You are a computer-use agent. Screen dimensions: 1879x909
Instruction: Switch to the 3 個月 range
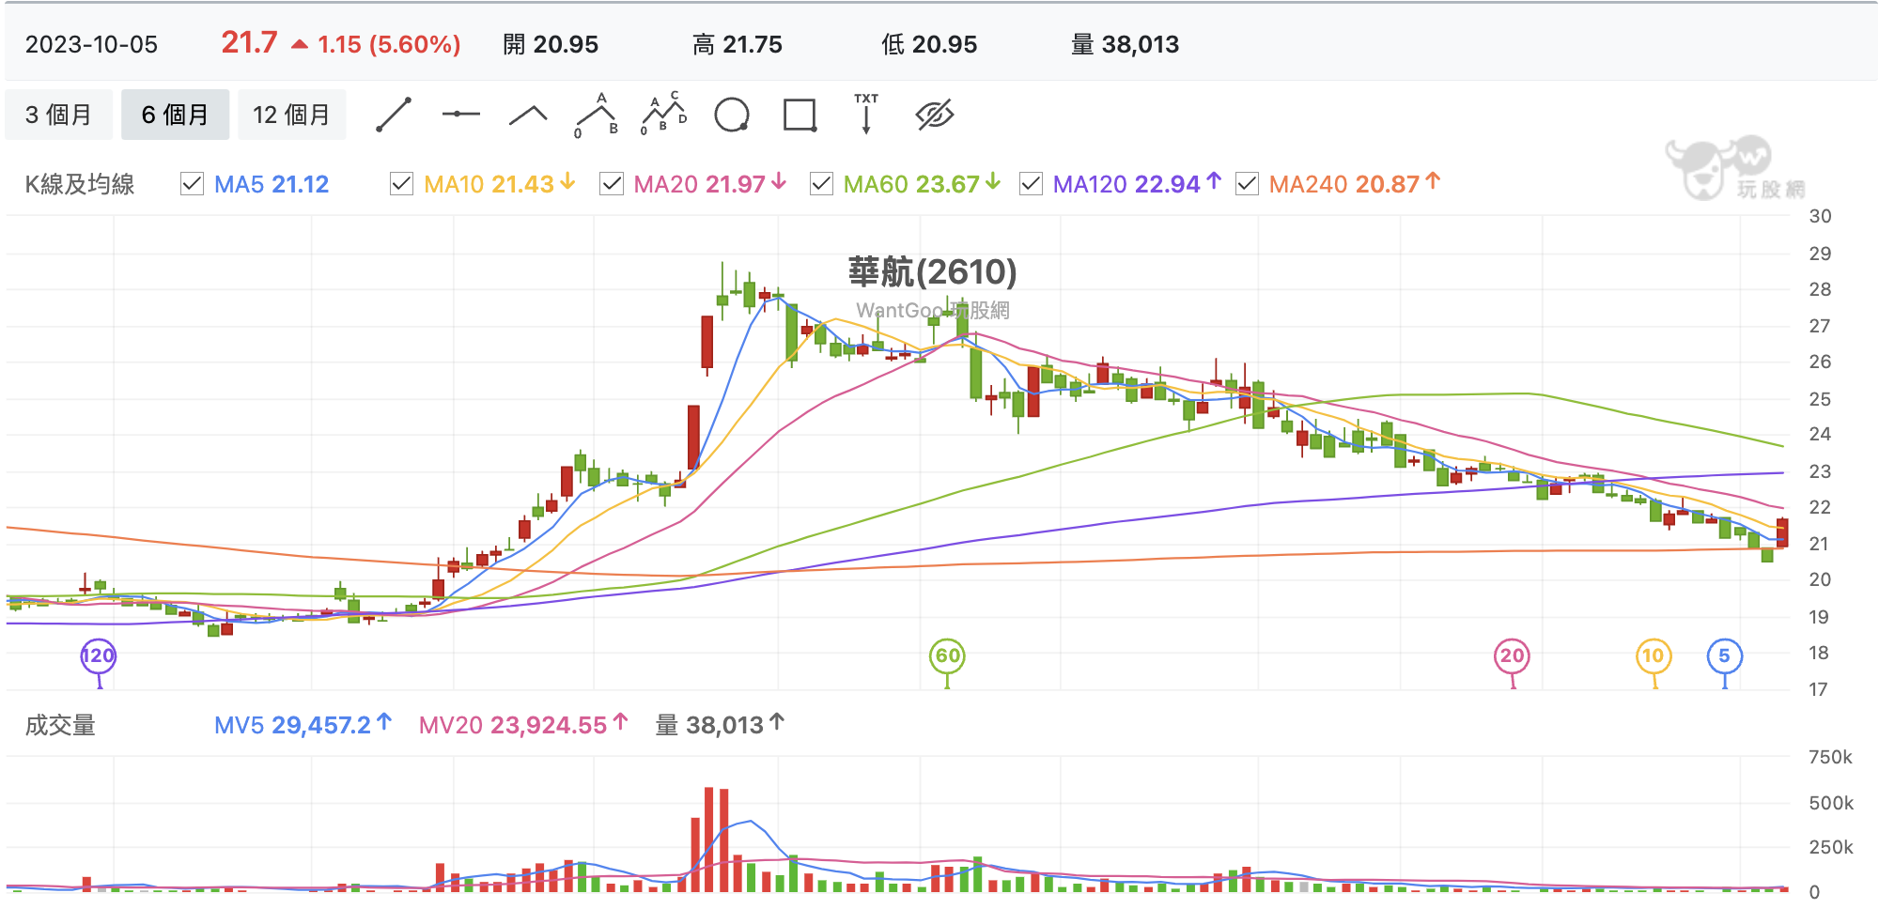[x=58, y=115]
